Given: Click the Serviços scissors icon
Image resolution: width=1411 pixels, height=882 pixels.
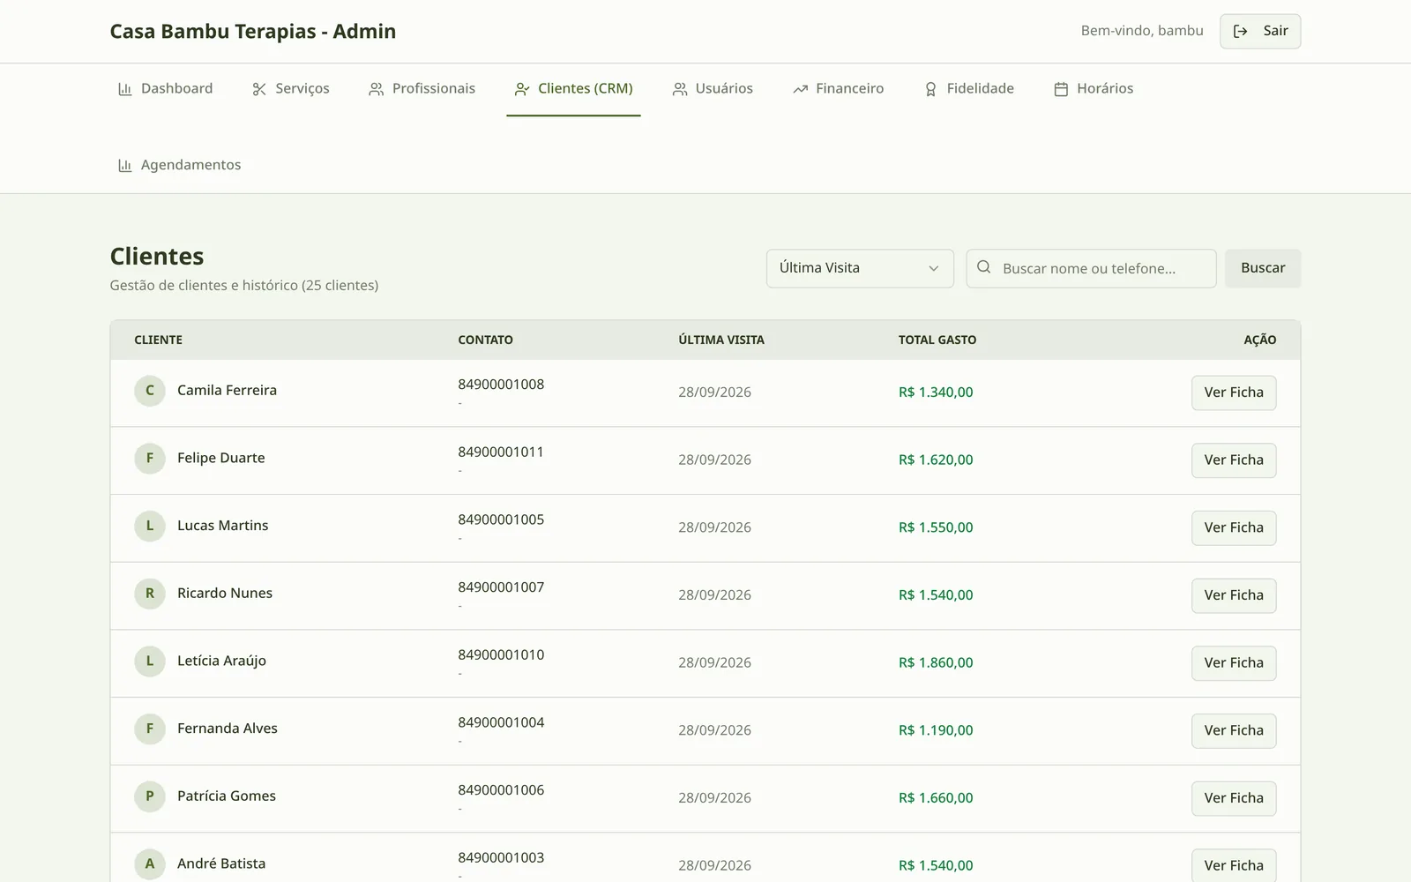Looking at the screenshot, I should point(259,89).
